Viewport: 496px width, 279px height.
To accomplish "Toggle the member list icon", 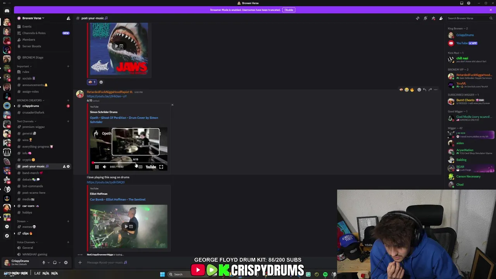I will coord(441,18).
